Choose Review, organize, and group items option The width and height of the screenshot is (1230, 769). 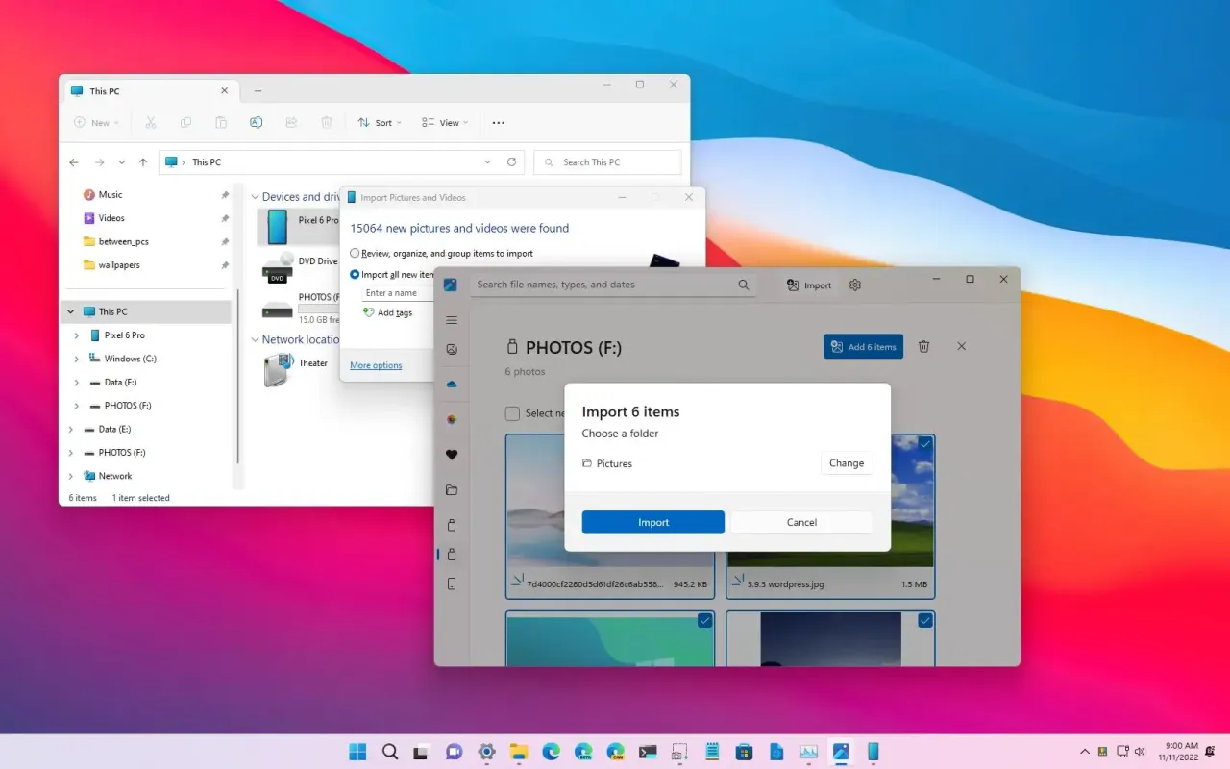[355, 253]
